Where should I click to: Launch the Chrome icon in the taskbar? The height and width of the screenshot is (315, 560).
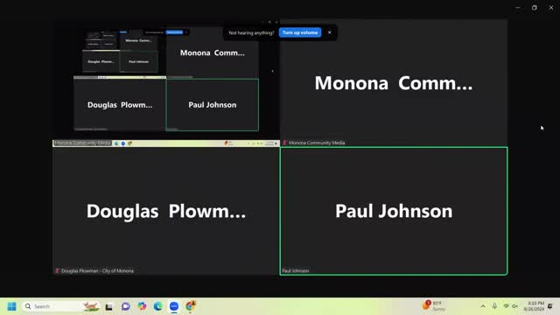click(191, 306)
